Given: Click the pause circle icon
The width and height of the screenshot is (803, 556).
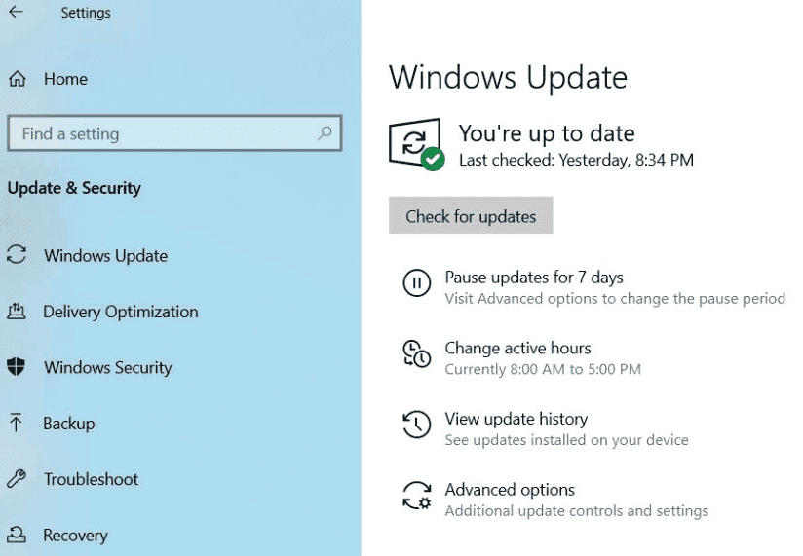Looking at the screenshot, I should [416, 282].
